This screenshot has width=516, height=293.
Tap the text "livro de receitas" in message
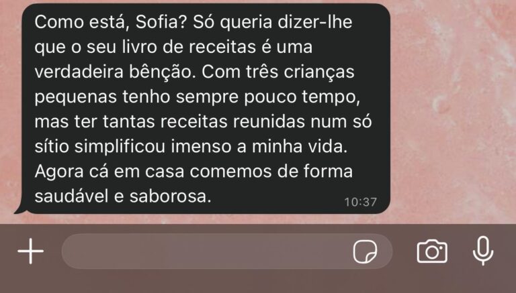tap(189, 47)
